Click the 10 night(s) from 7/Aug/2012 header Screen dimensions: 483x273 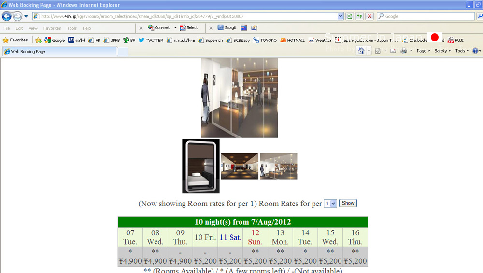[243, 222]
